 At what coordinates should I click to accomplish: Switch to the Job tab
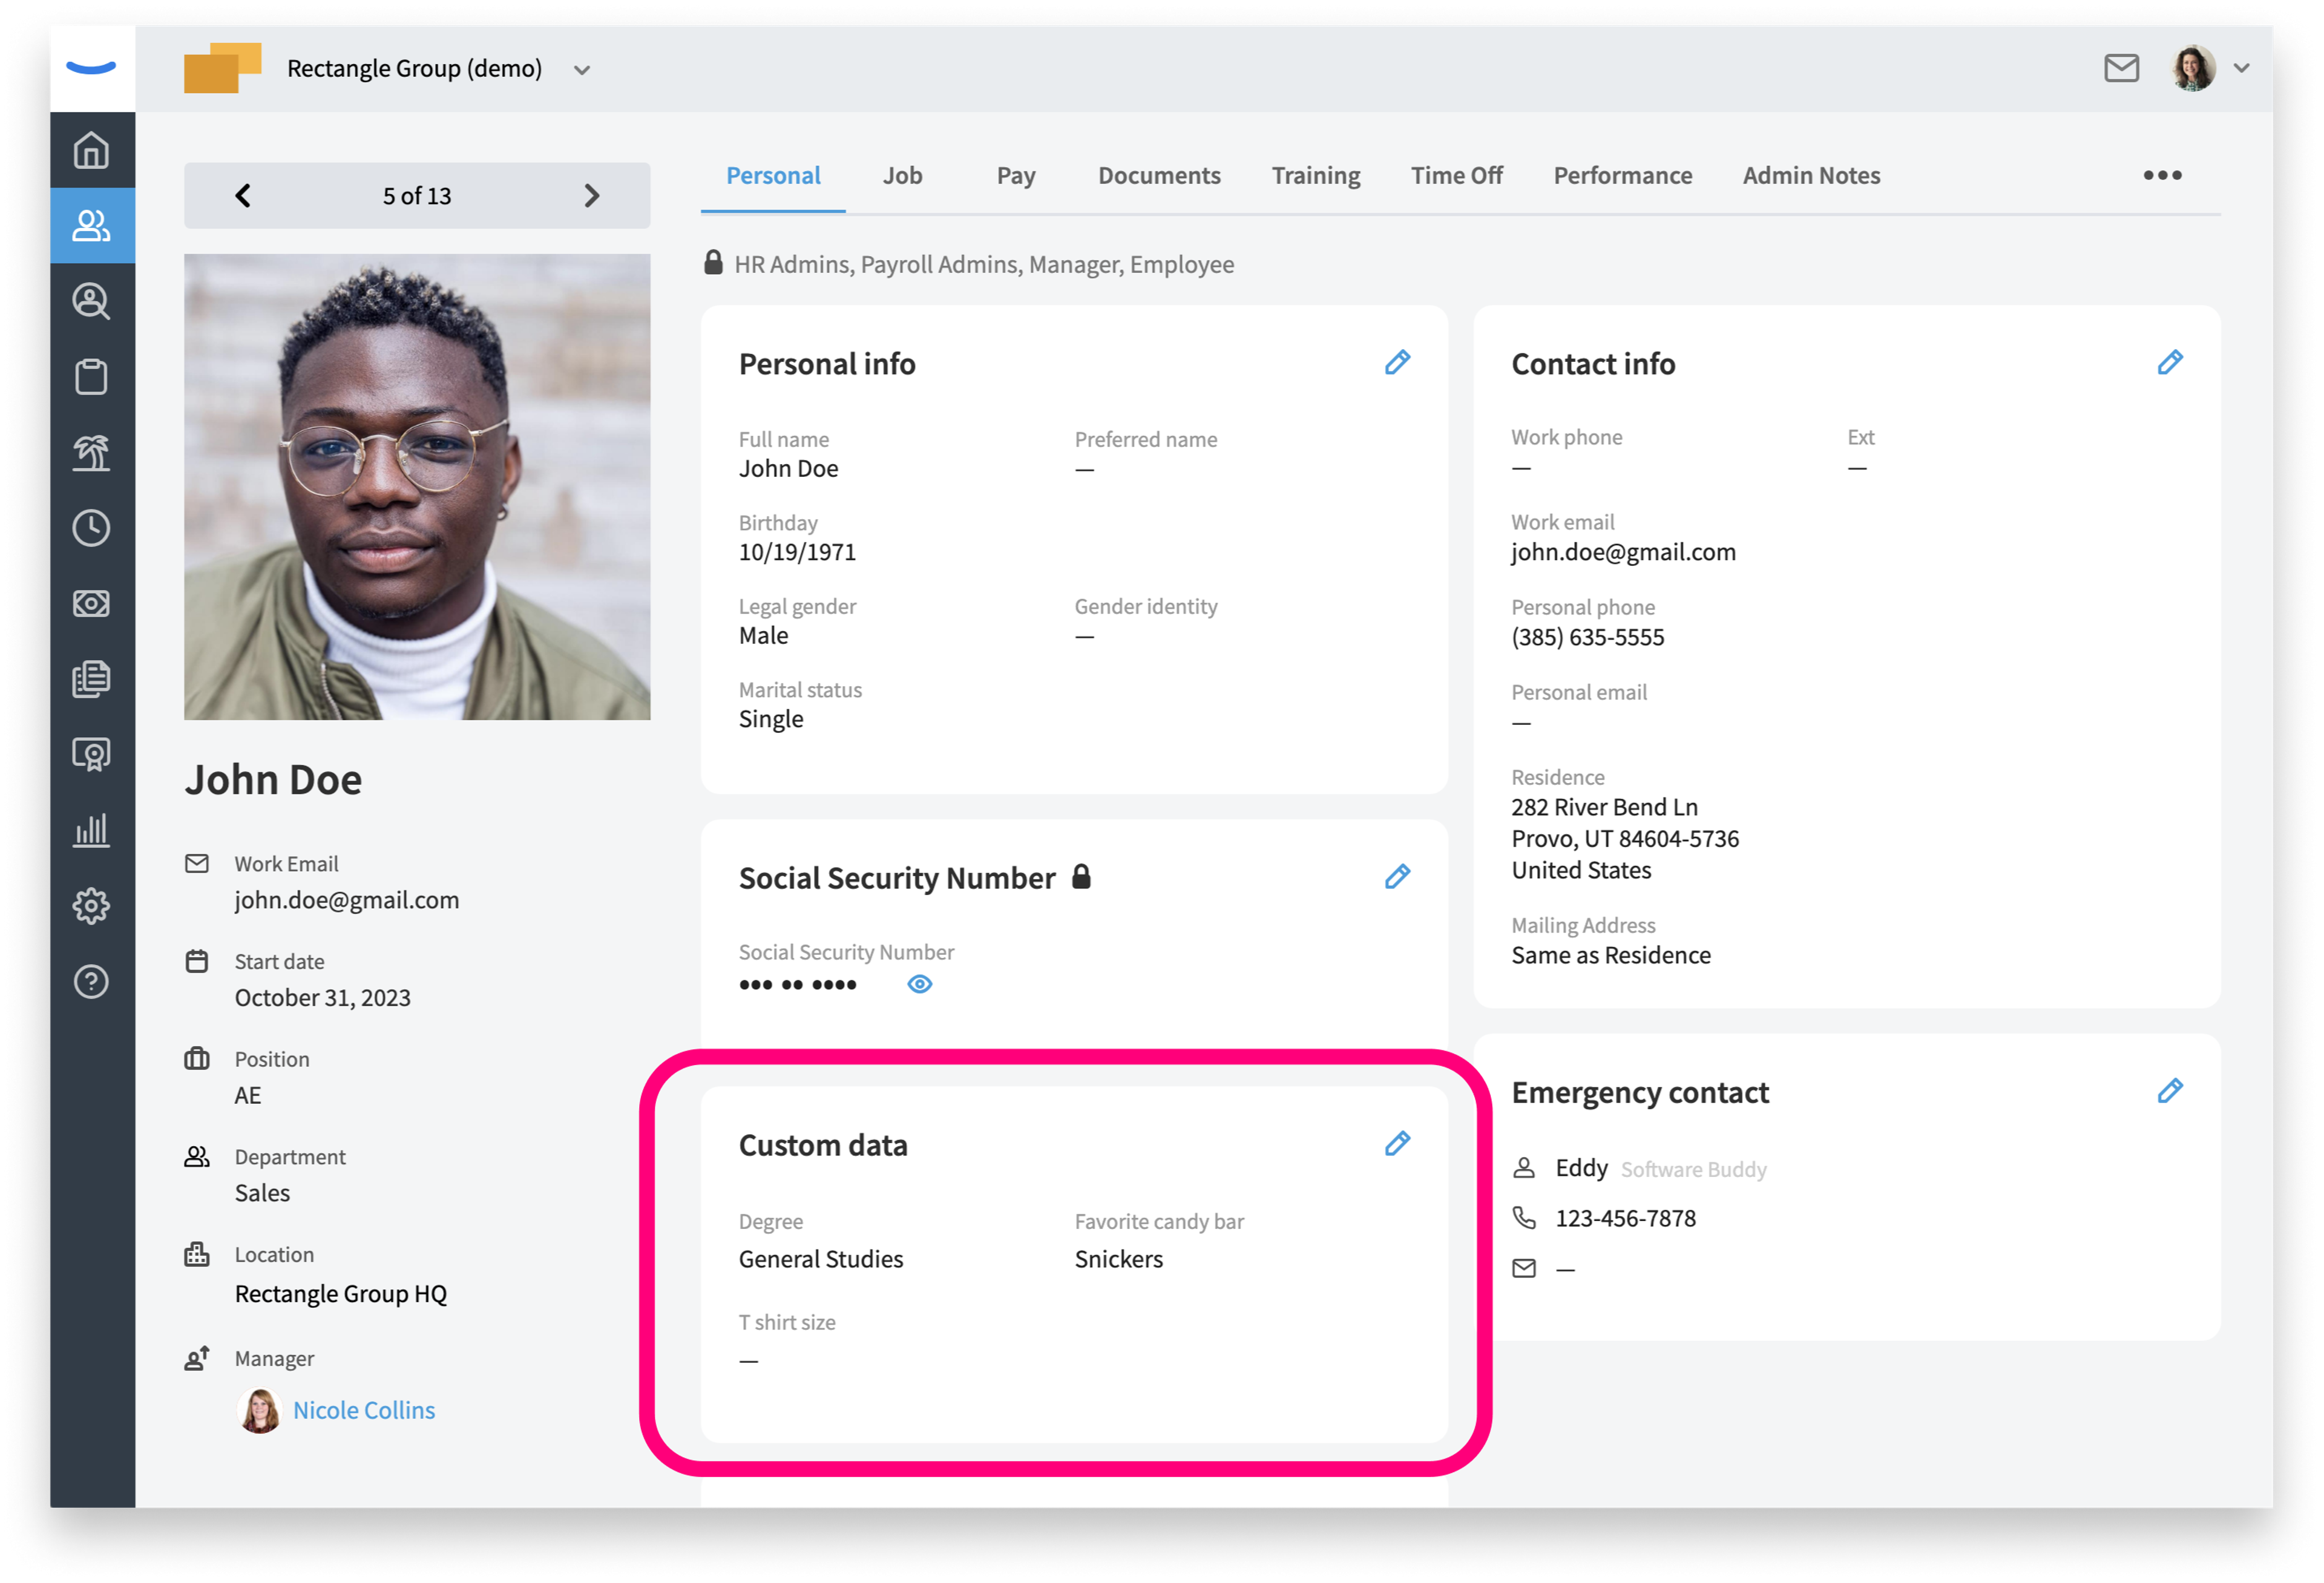click(x=902, y=175)
